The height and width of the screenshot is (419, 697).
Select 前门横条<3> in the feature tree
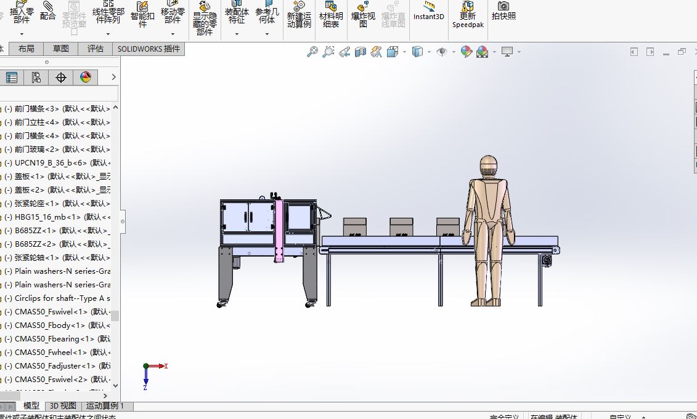(57, 109)
